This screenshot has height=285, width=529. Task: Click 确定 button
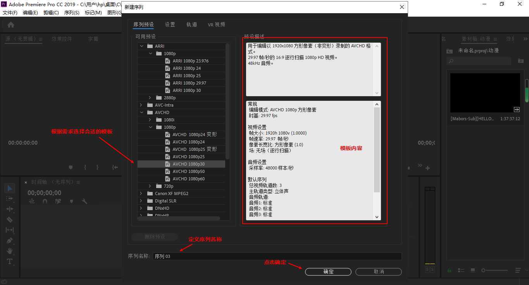coord(328,272)
